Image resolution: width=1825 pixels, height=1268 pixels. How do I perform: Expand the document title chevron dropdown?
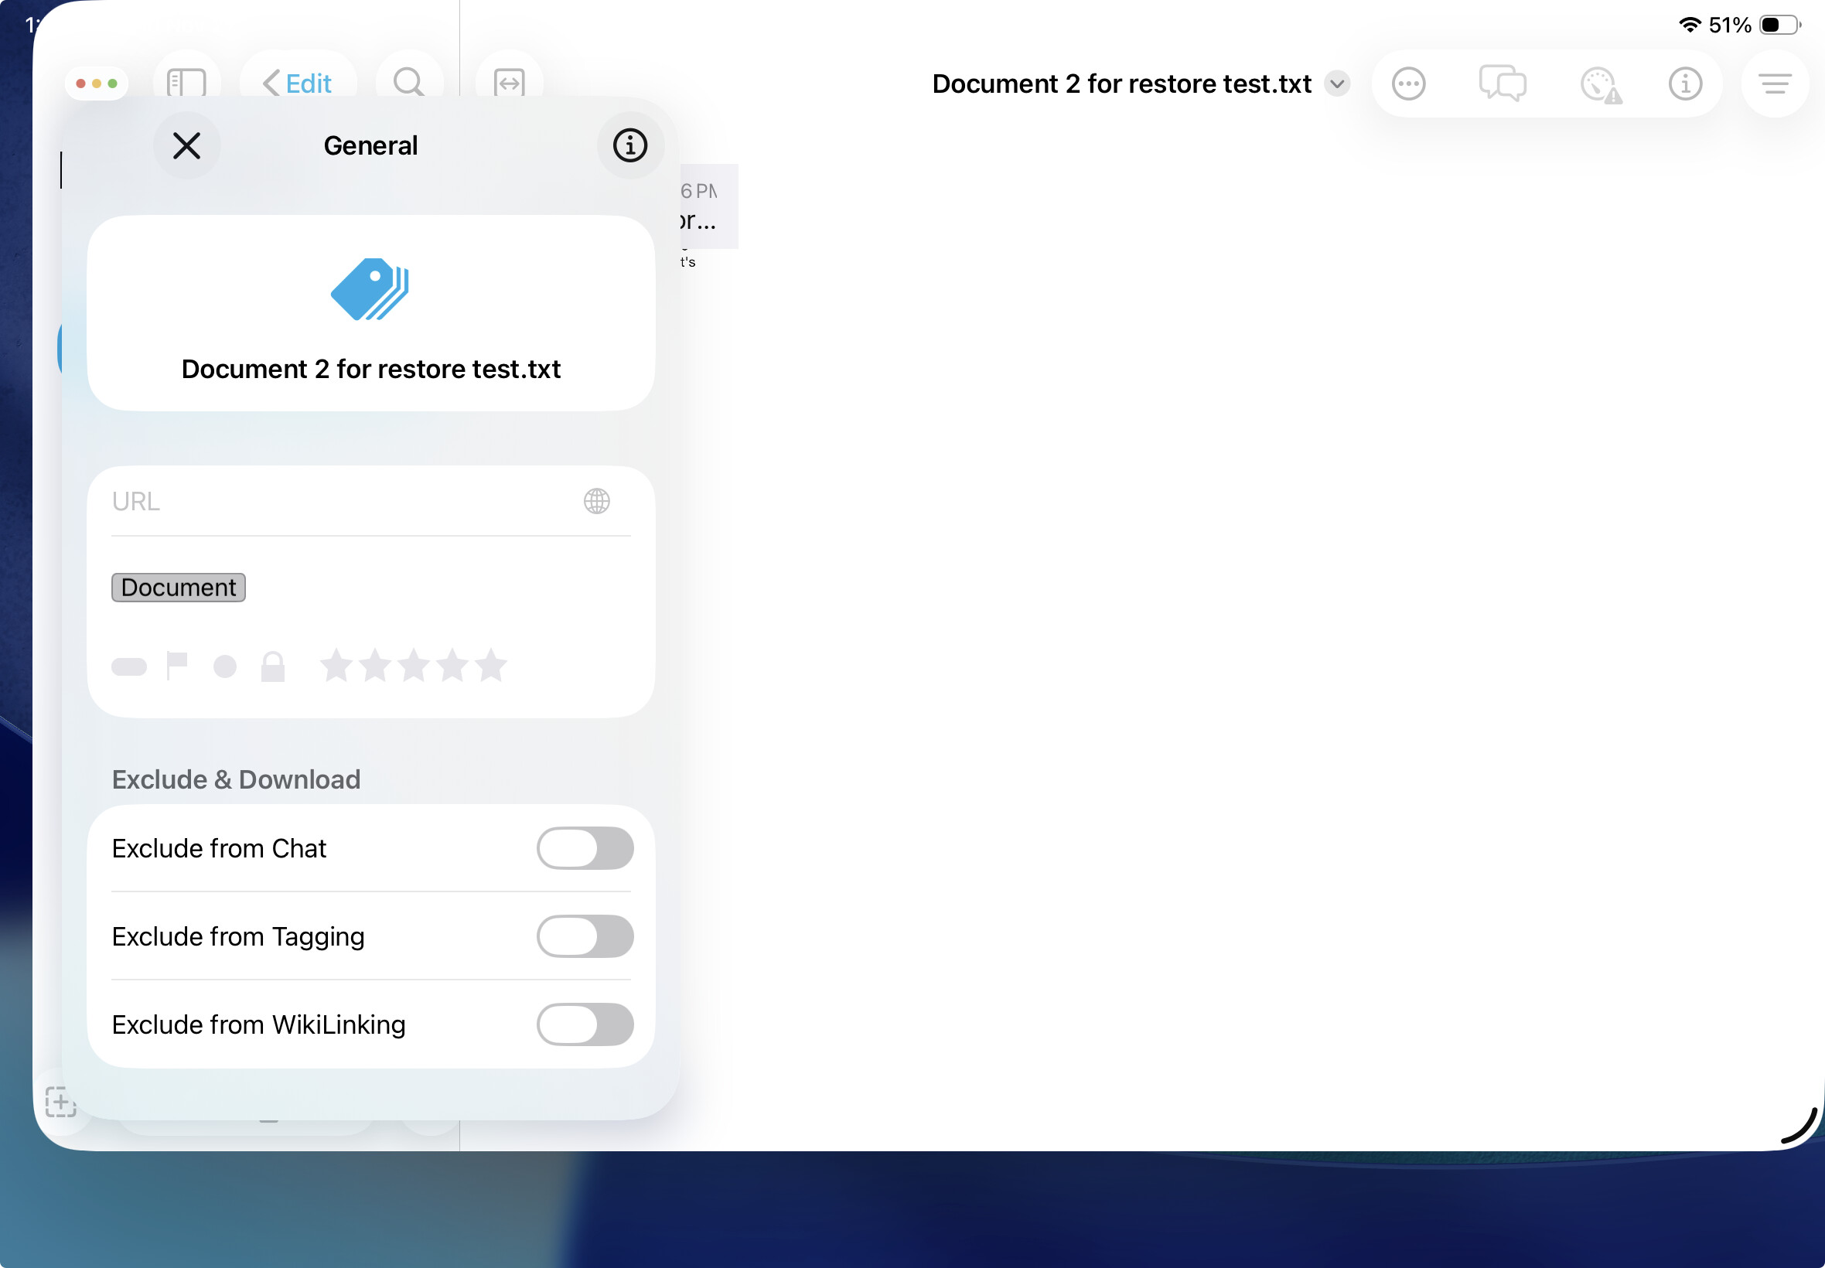click(1337, 84)
